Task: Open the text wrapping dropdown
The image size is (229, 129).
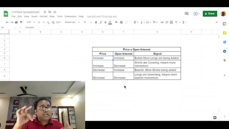Action: click(149, 22)
